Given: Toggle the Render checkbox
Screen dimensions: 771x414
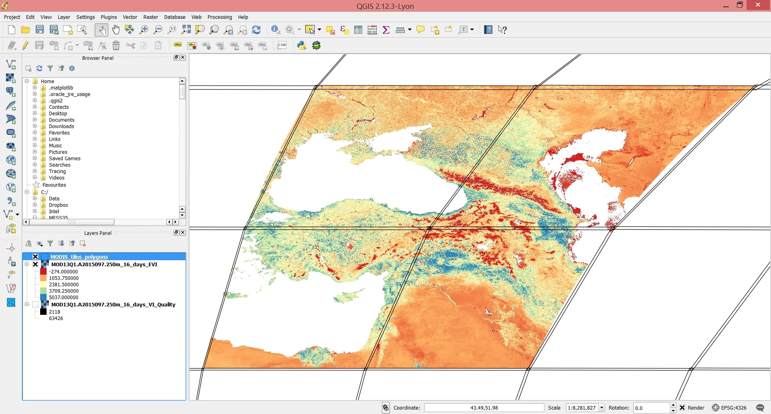Looking at the screenshot, I should 682,408.
